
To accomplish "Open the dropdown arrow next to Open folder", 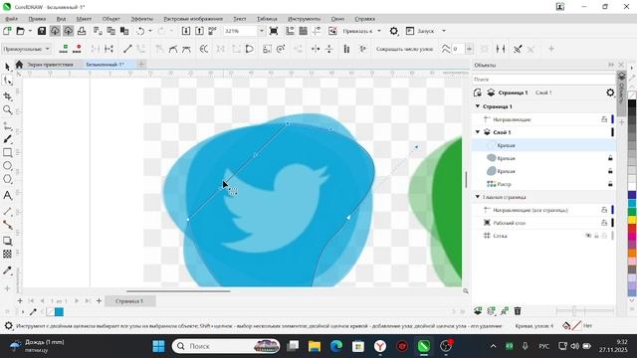I will [x=30, y=31].
